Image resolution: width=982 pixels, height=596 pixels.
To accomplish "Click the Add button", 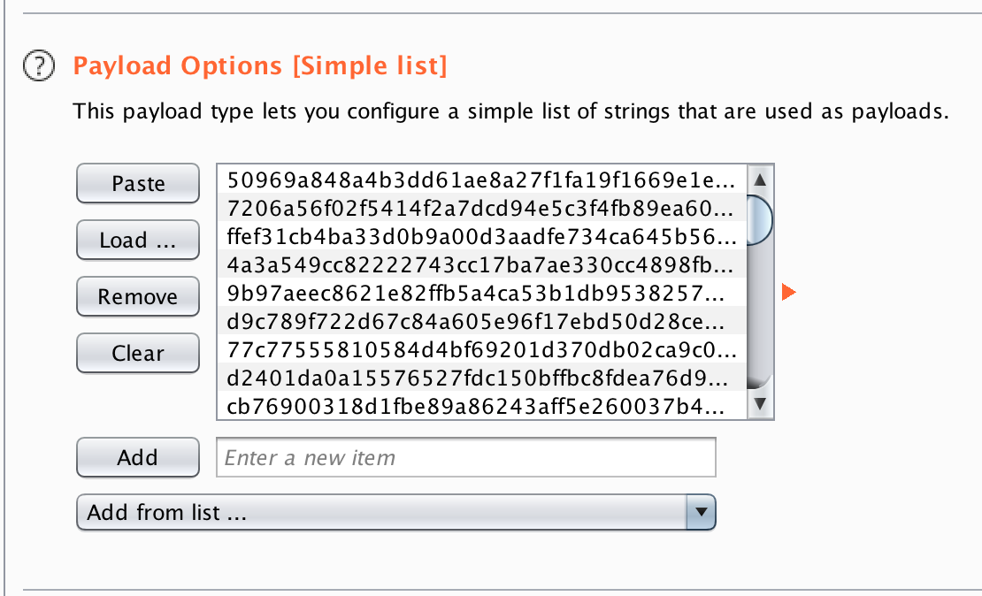I will click(x=137, y=457).
